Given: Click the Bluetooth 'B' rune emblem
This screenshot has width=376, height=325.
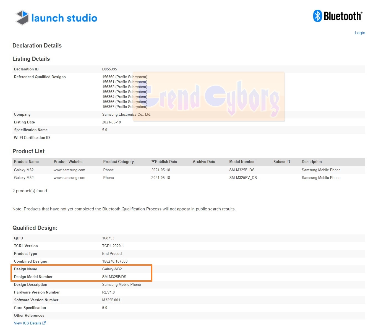Looking at the screenshot, I should tap(318, 16).
